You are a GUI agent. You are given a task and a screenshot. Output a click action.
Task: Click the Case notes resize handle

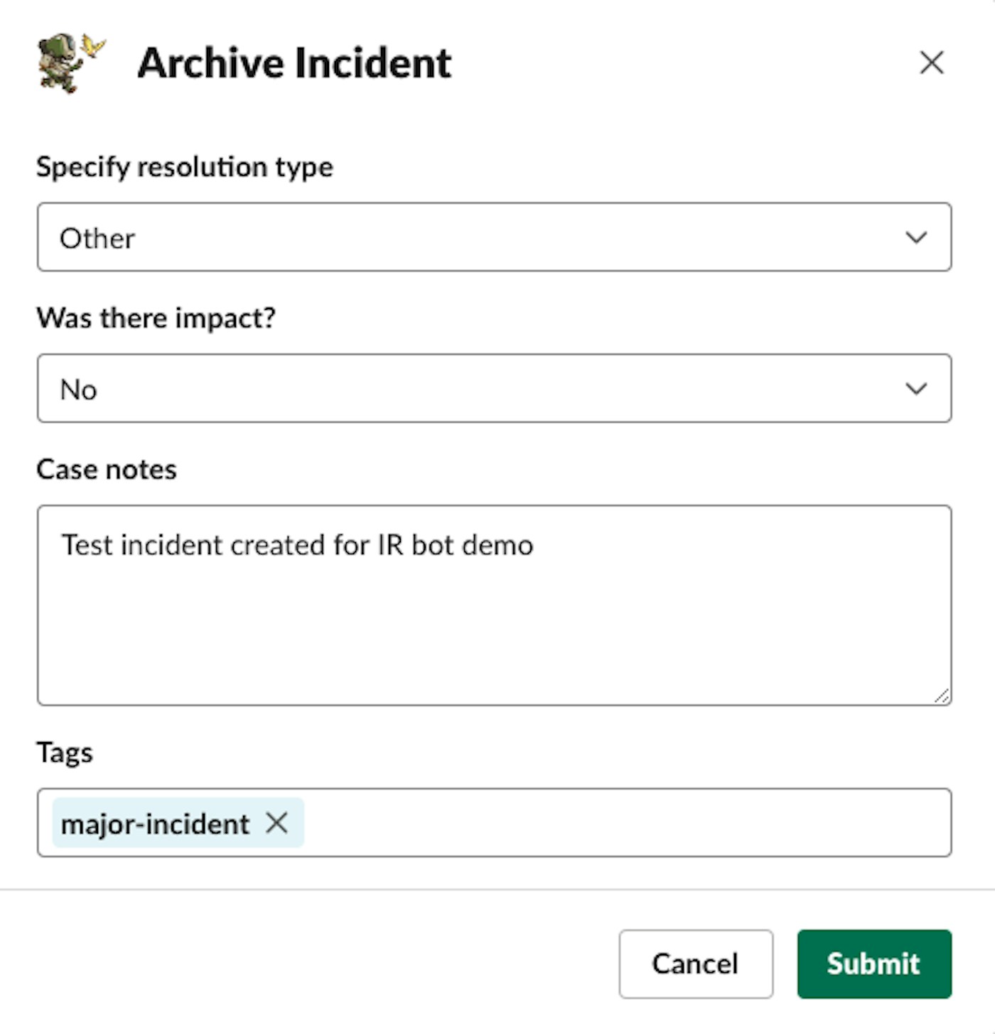[942, 696]
